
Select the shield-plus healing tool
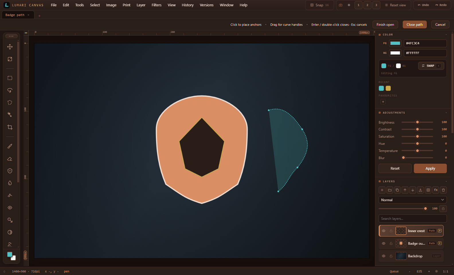[10, 171]
